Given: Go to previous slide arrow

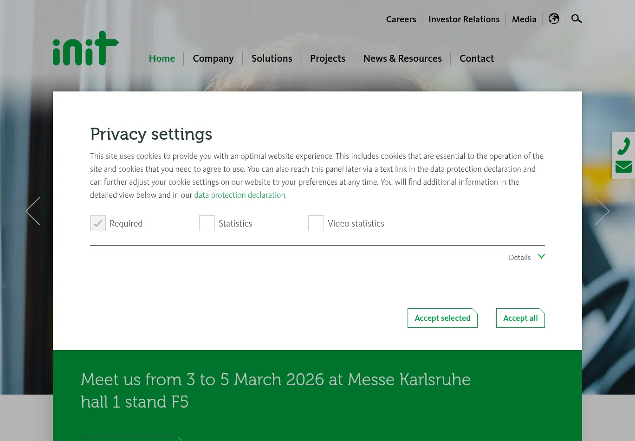Looking at the screenshot, I should (x=33, y=211).
